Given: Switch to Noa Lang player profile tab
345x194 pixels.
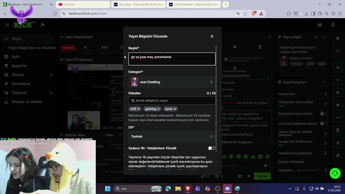Looking at the screenshot, I should click(x=138, y=4).
